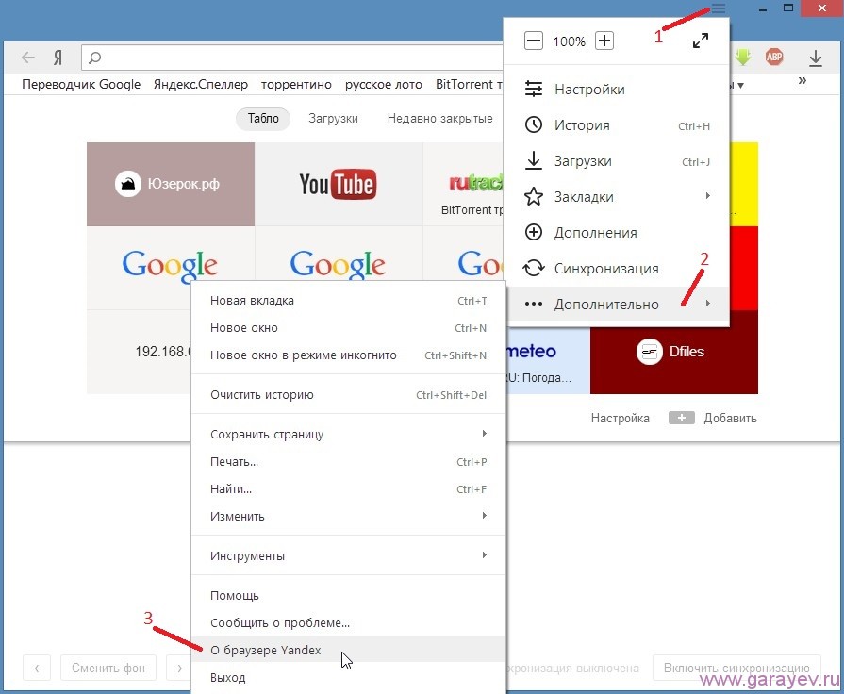Screen dimensions: 844x694
Task: Switch to the Загрузки tab
Action: click(332, 119)
